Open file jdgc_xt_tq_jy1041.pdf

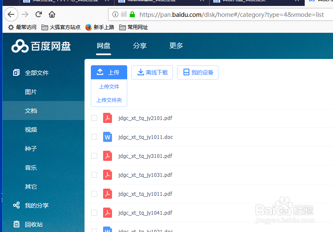click(145, 213)
